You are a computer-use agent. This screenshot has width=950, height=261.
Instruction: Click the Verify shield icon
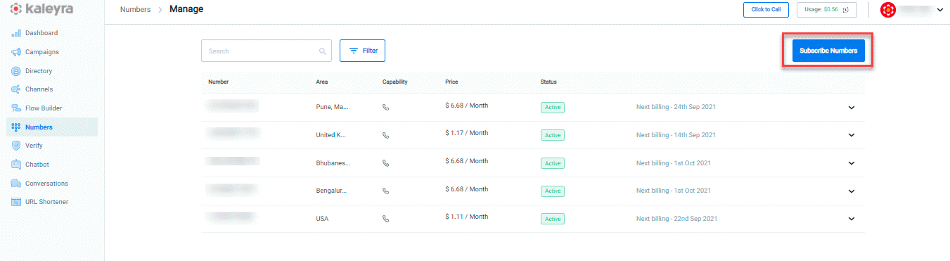pyautogui.click(x=16, y=146)
